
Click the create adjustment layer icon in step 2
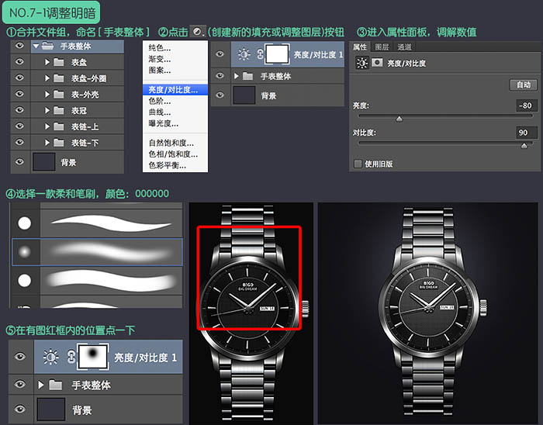tap(198, 32)
